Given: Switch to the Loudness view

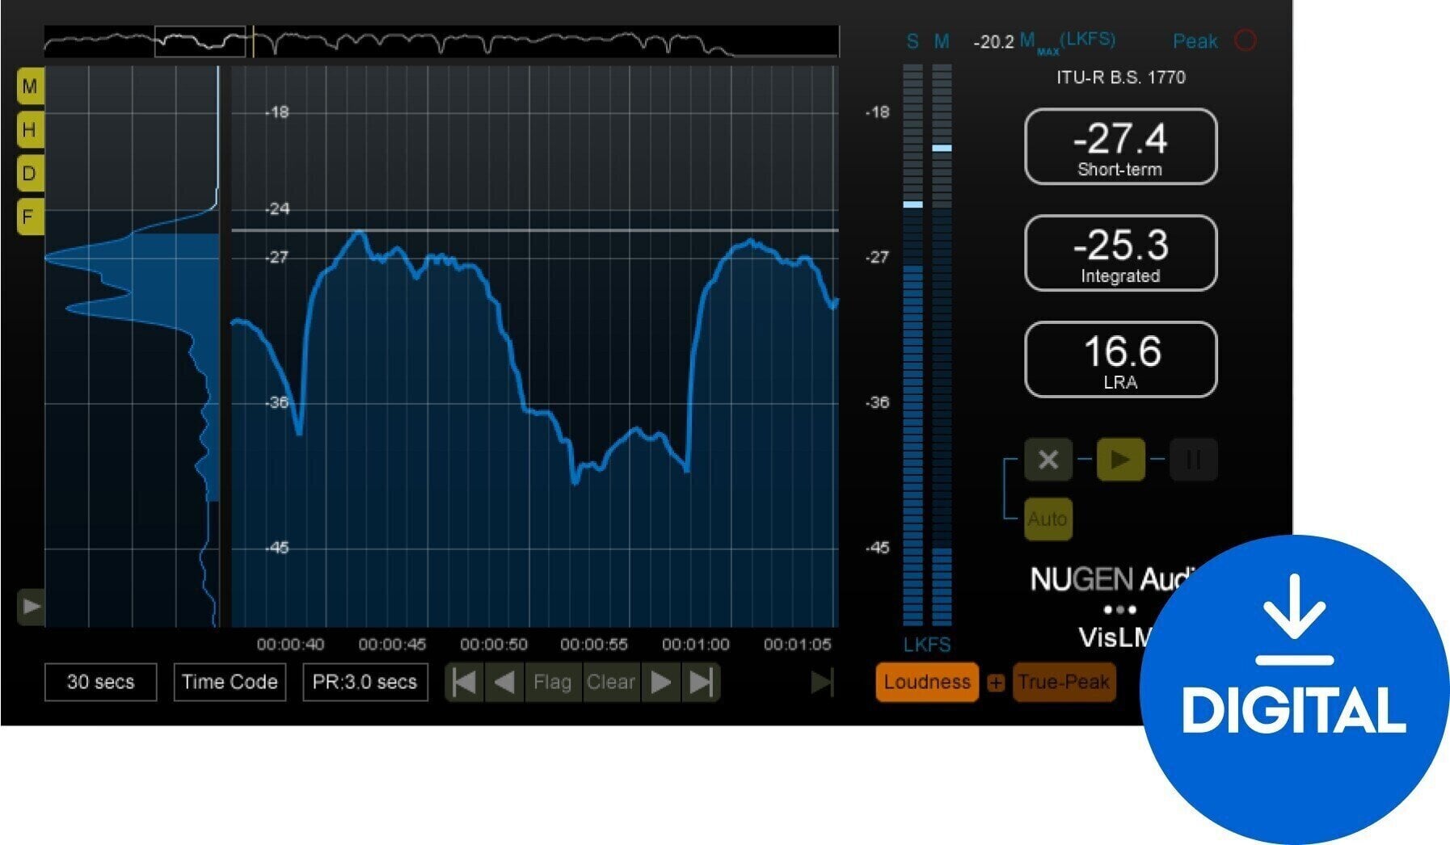Looking at the screenshot, I should [x=926, y=683].
